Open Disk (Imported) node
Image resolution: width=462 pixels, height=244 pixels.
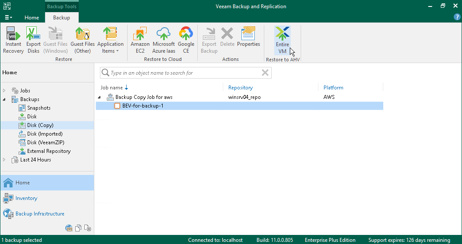click(45, 134)
